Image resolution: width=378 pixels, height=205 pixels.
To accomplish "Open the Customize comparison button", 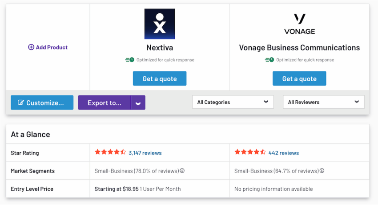I will [x=42, y=102].
